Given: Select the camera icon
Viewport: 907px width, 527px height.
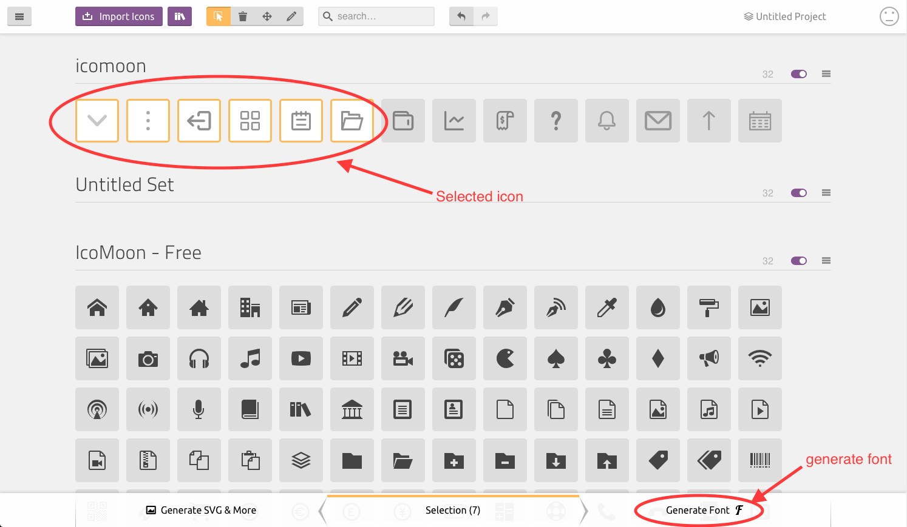Looking at the screenshot, I should [148, 358].
